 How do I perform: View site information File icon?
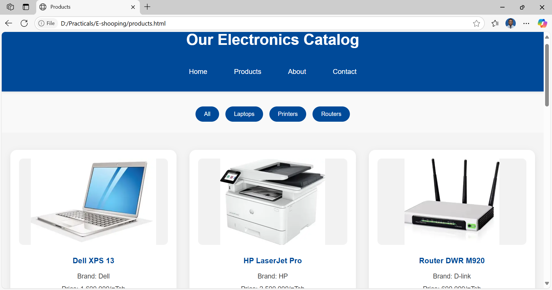pos(47,23)
